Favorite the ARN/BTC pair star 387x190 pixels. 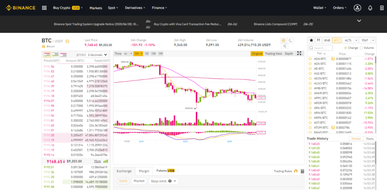coord(310,113)
